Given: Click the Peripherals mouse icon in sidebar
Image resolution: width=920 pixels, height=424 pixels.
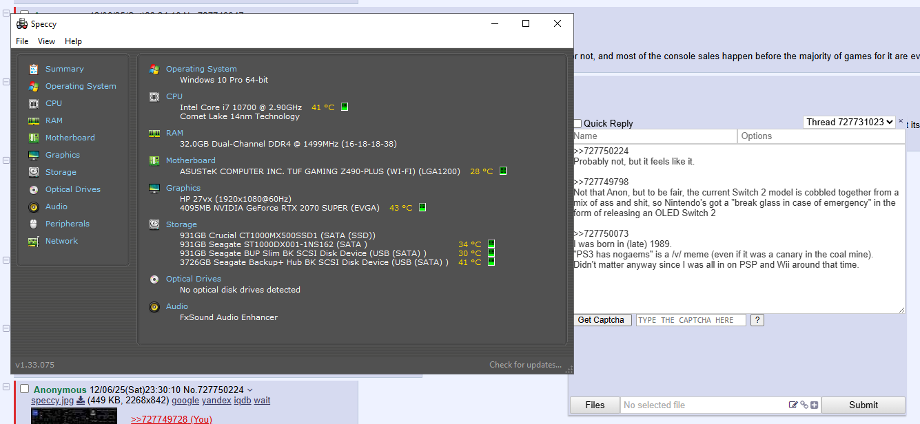Looking at the screenshot, I should click(x=33, y=224).
